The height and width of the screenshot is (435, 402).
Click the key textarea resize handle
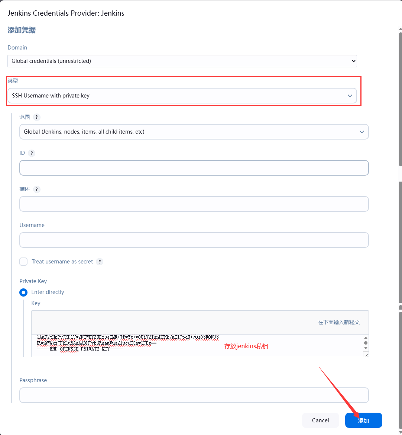(x=366, y=354)
